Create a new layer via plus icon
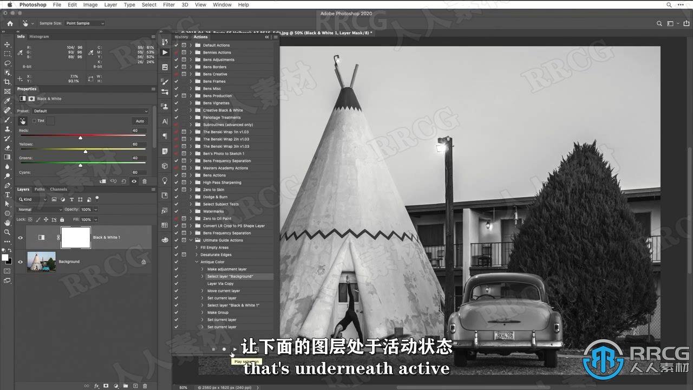Viewport: 693px width, 390px height. coord(135,386)
